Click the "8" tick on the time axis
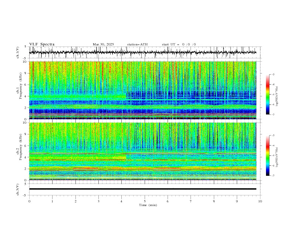The image size is (293, 226). pos(214,201)
